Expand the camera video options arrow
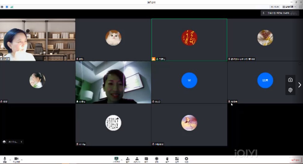 coord(21,160)
